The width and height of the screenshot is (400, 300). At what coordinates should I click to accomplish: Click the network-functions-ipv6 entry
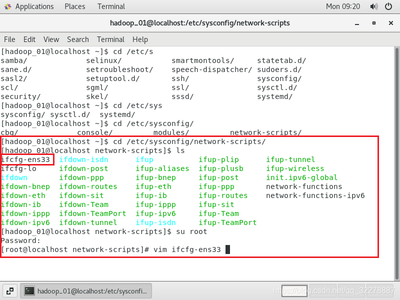[x=315, y=195]
